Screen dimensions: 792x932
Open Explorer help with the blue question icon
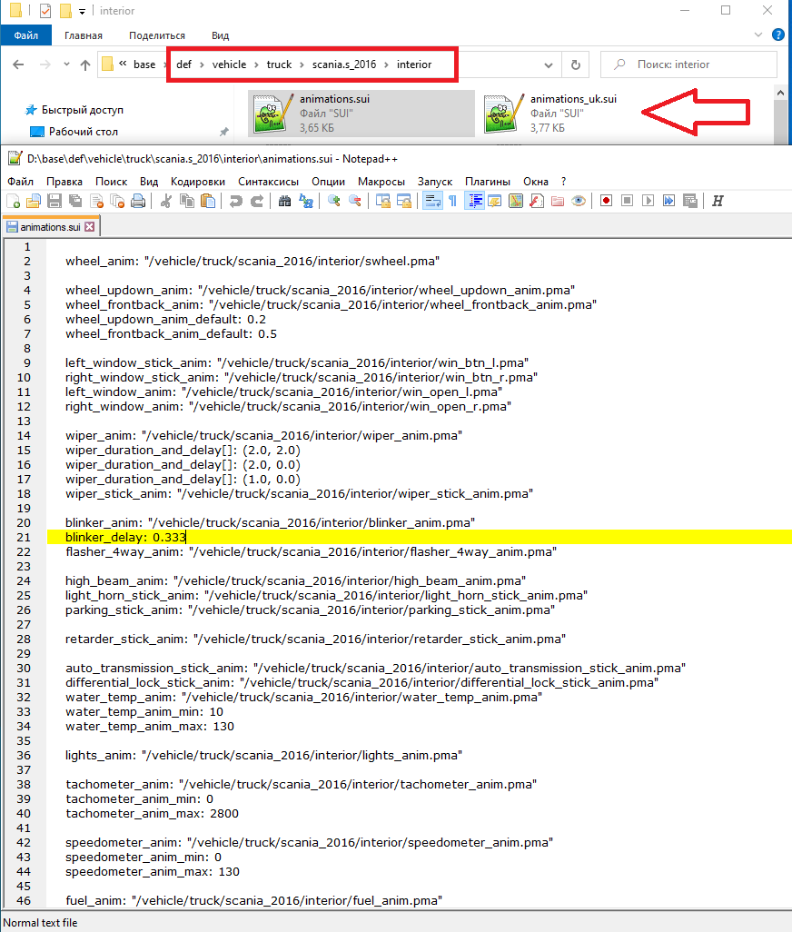(x=777, y=35)
